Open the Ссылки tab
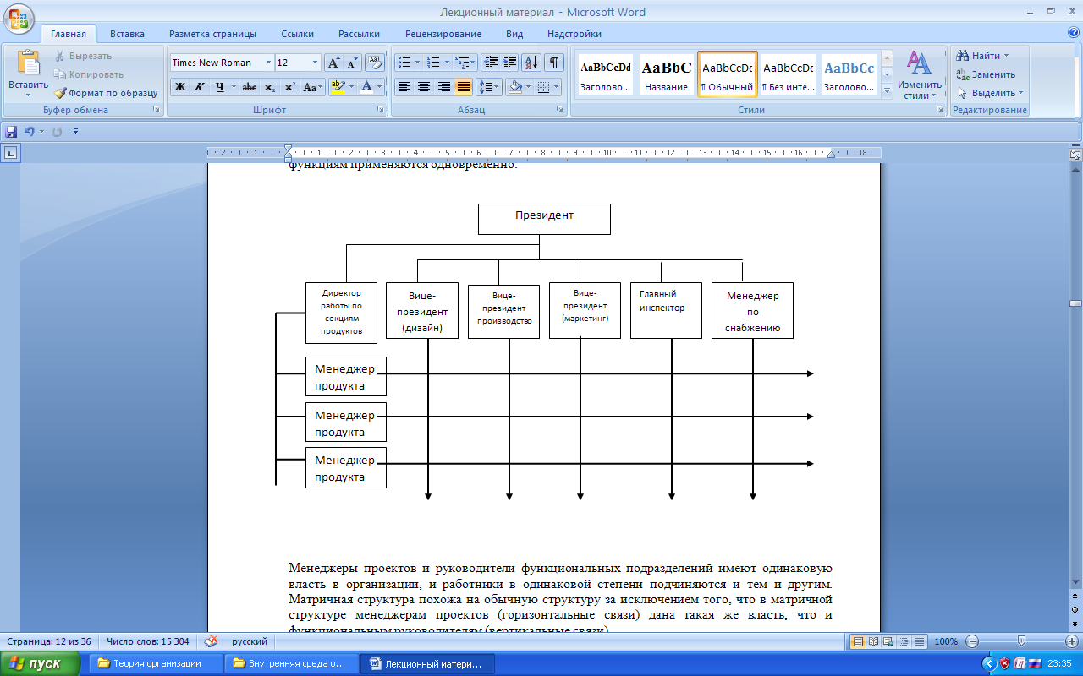1083x676 pixels. point(298,34)
